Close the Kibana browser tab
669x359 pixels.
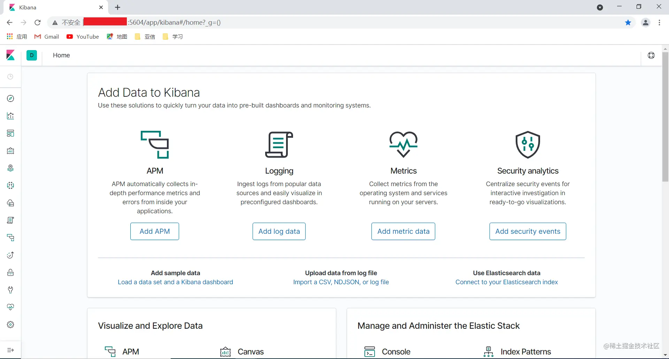coord(101,7)
